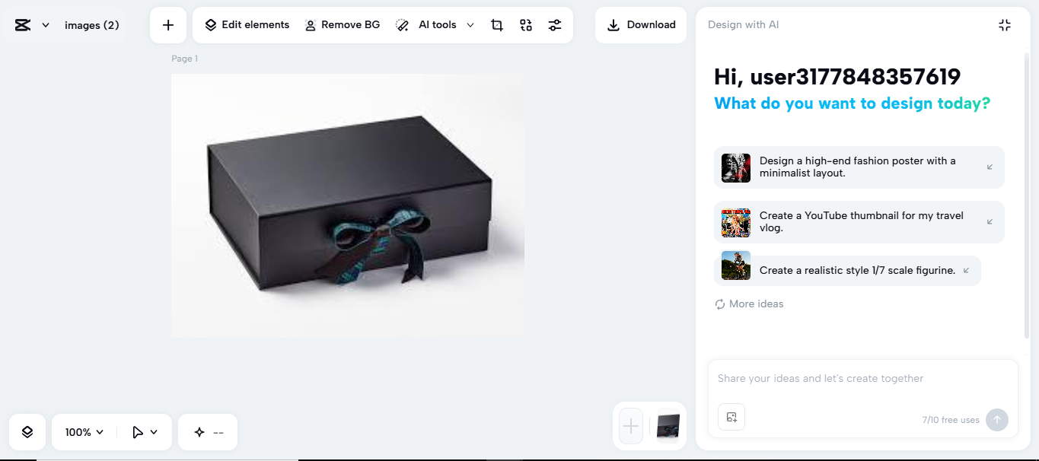1039x461 pixels.
Task: Click the replace image icon
Action: (525, 24)
